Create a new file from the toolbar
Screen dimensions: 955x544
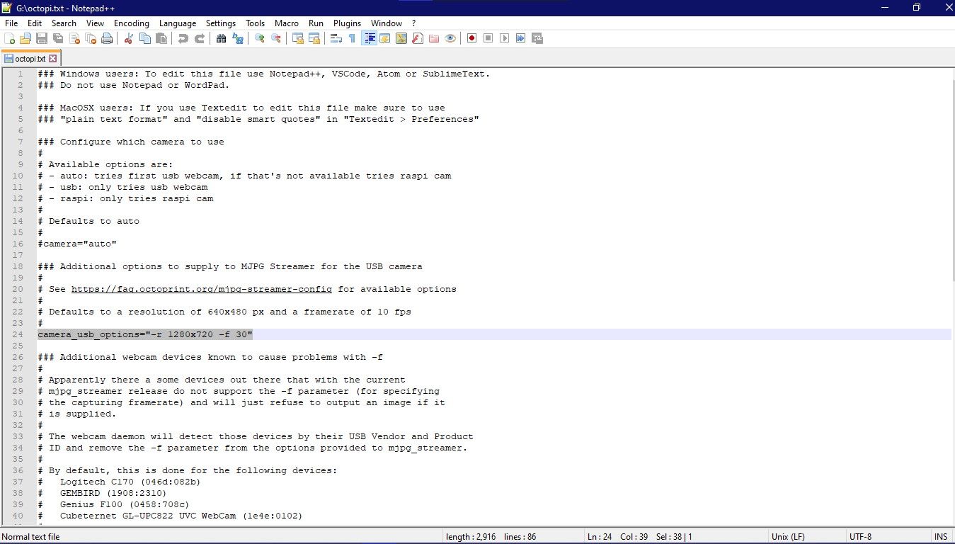(x=10, y=38)
